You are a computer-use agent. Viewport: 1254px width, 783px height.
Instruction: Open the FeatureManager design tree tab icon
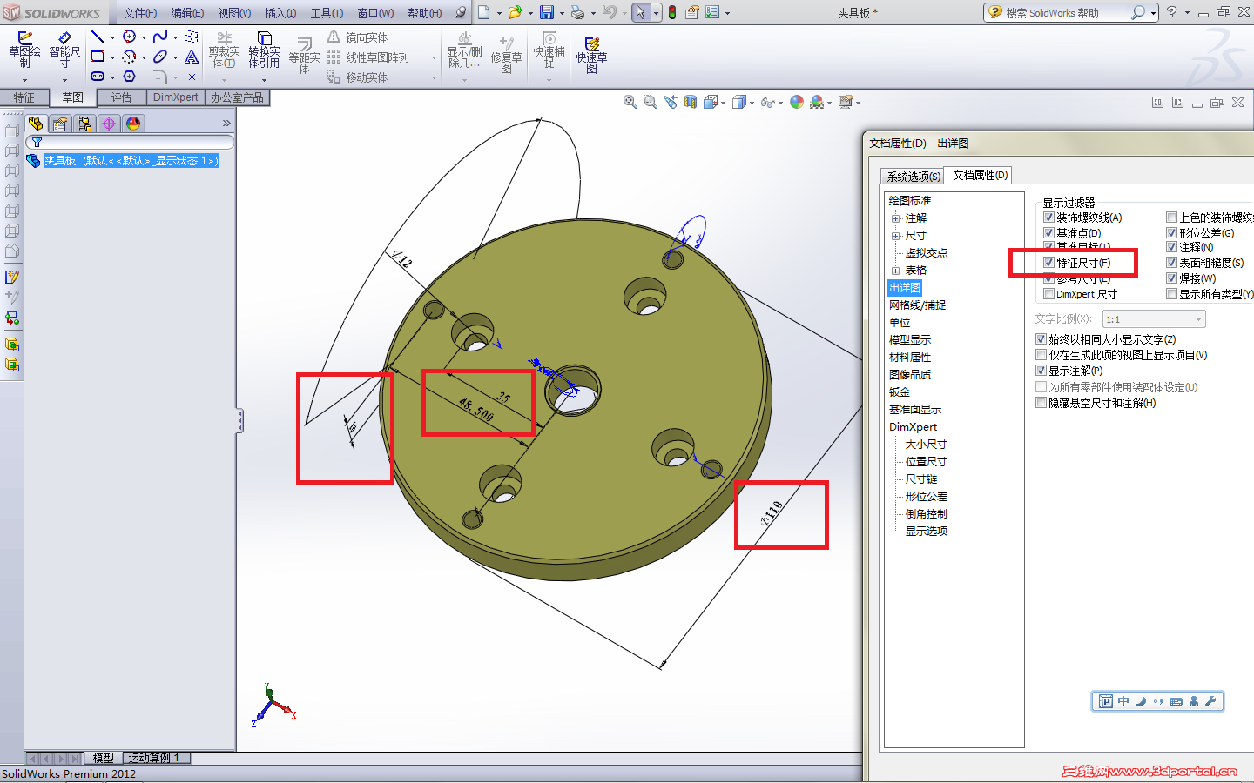36,124
